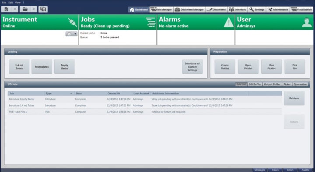Click the Pick File button
This screenshot has height=172, width=315.
[295, 67]
